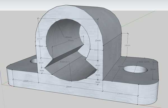Select the 15mm dimension label
This screenshot has width=168, height=108.
click(98, 41)
